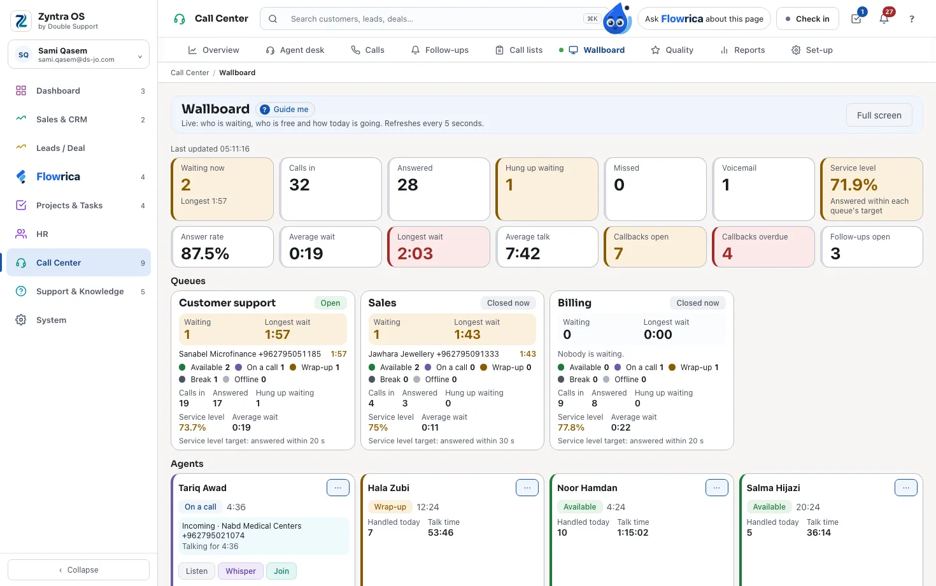
Task: Click the Full screen button
Action: (879, 115)
